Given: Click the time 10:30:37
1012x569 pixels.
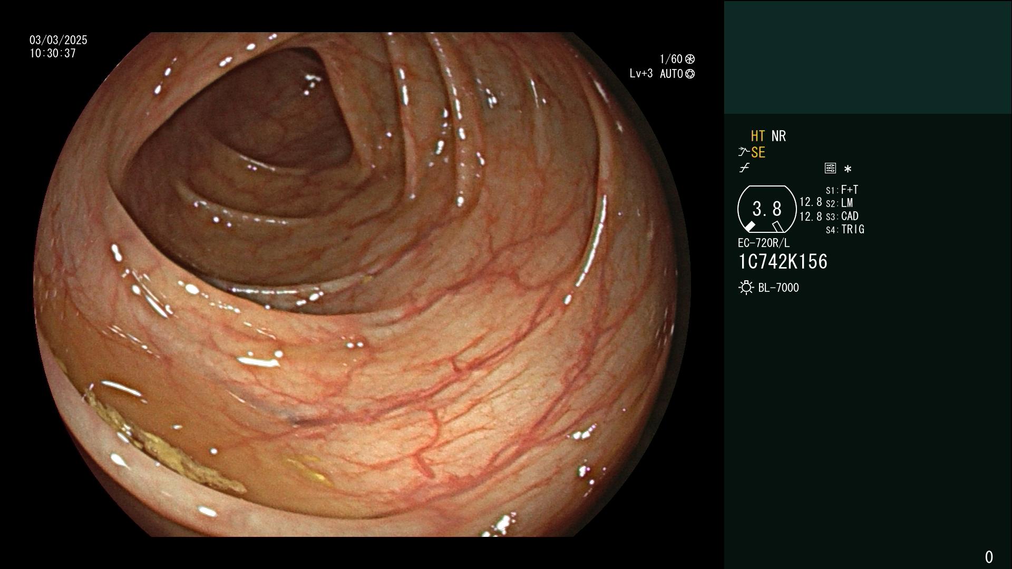Looking at the screenshot, I should pyautogui.click(x=53, y=53).
